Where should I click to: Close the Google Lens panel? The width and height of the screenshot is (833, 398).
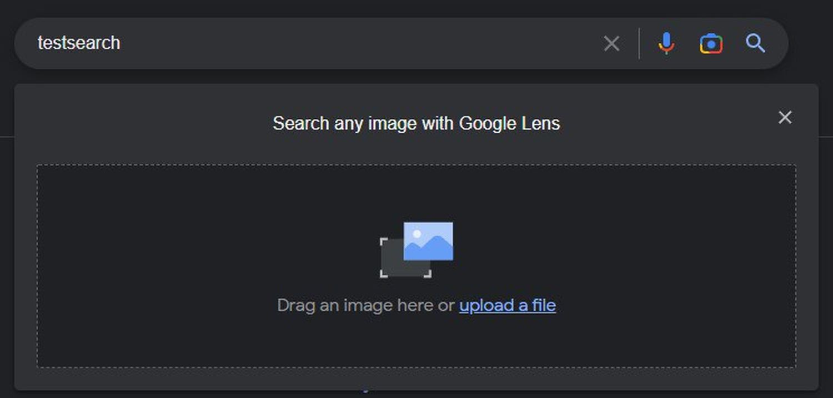(x=785, y=117)
